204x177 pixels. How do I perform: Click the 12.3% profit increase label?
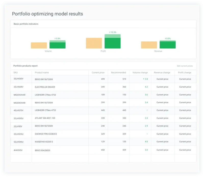pos(113,32)
